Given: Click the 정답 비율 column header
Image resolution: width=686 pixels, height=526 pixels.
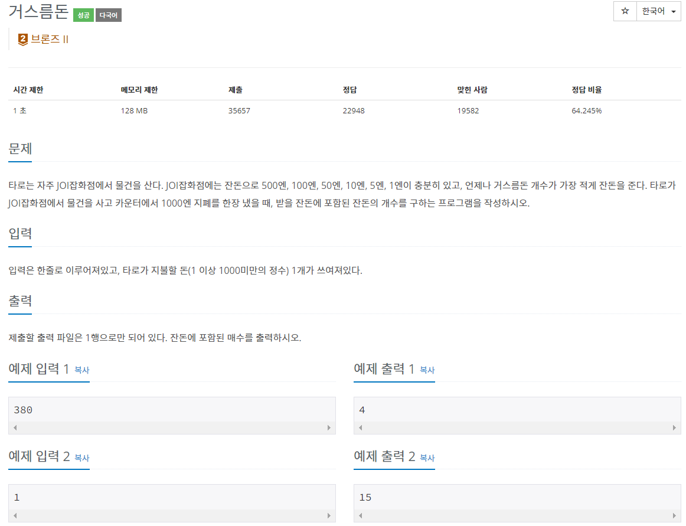Looking at the screenshot, I should coord(587,90).
